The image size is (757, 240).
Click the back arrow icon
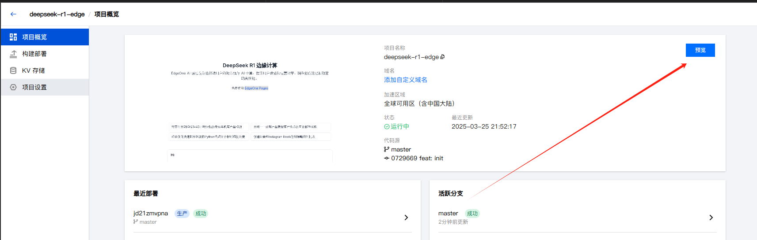click(13, 14)
